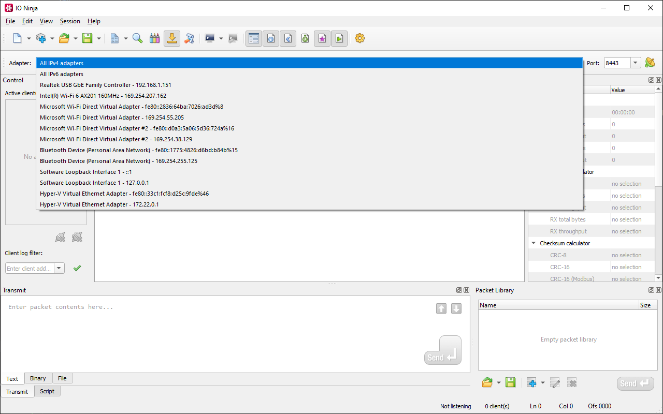Click the grayed terminal icon
Viewport: 663px width, 414px height.
point(233,38)
